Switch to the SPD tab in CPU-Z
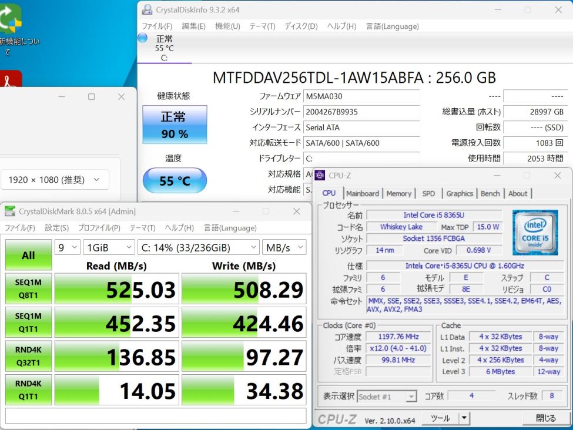The height and width of the screenshot is (430, 573). (x=428, y=194)
